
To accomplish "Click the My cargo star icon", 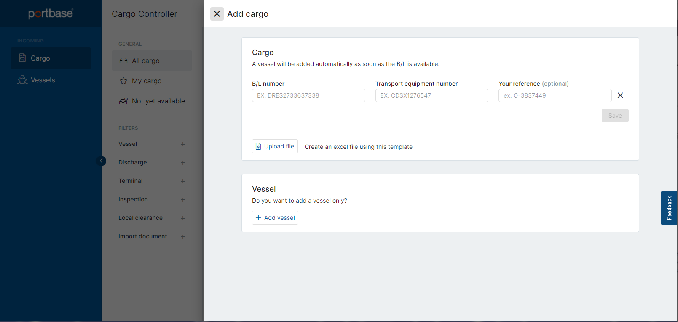I will click(123, 81).
